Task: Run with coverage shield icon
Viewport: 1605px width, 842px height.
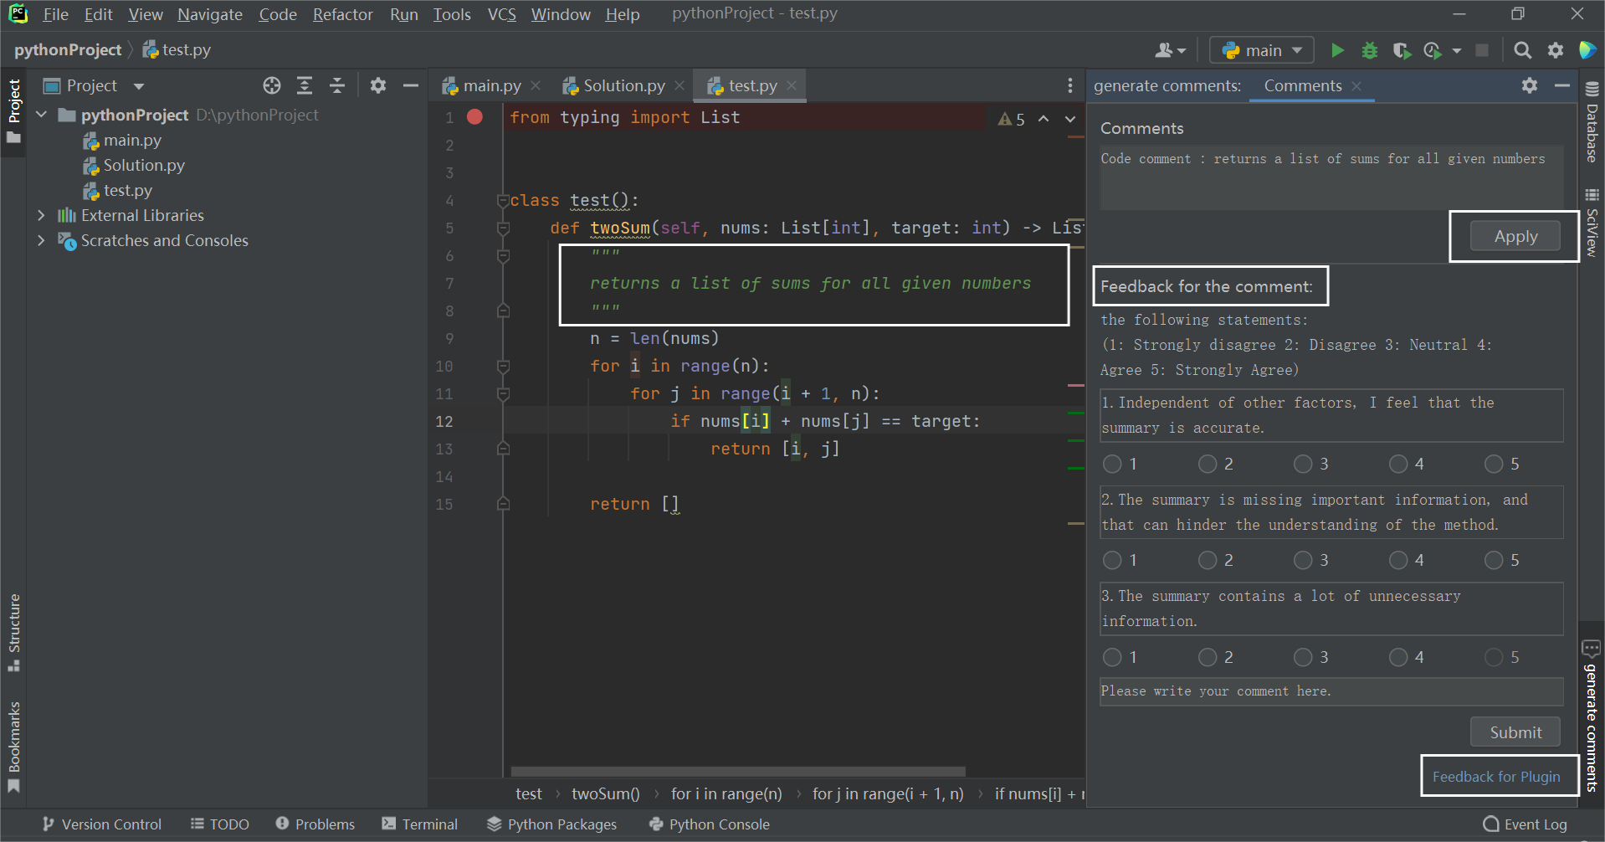Action: coord(1402,50)
